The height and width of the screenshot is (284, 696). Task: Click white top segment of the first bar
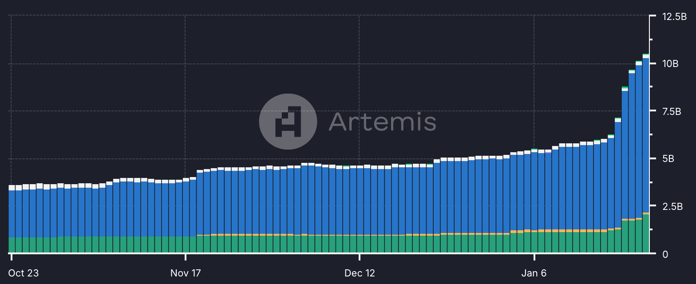(x=12, y=188)
